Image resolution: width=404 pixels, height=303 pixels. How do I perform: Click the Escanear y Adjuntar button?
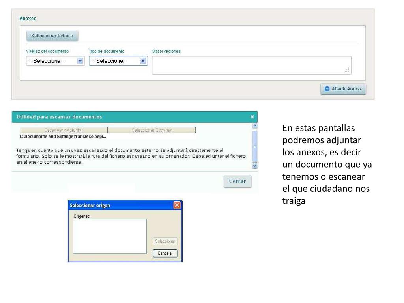pos(64,130)
